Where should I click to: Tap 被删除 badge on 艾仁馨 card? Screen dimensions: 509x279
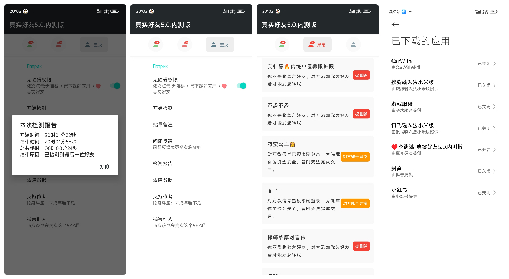pos(361,75)
